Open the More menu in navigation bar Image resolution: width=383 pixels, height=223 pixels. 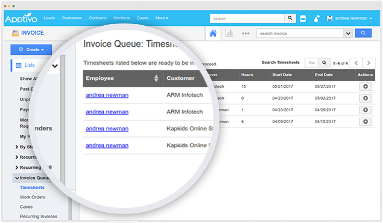pos(162,18)
